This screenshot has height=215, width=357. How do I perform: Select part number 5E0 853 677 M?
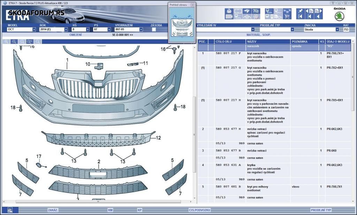point(228,129)
